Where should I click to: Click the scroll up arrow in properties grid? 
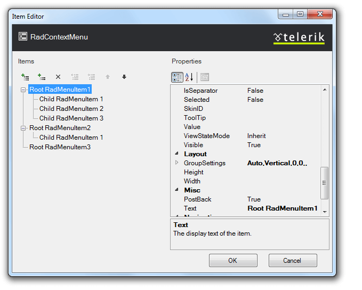click(325, 90)
